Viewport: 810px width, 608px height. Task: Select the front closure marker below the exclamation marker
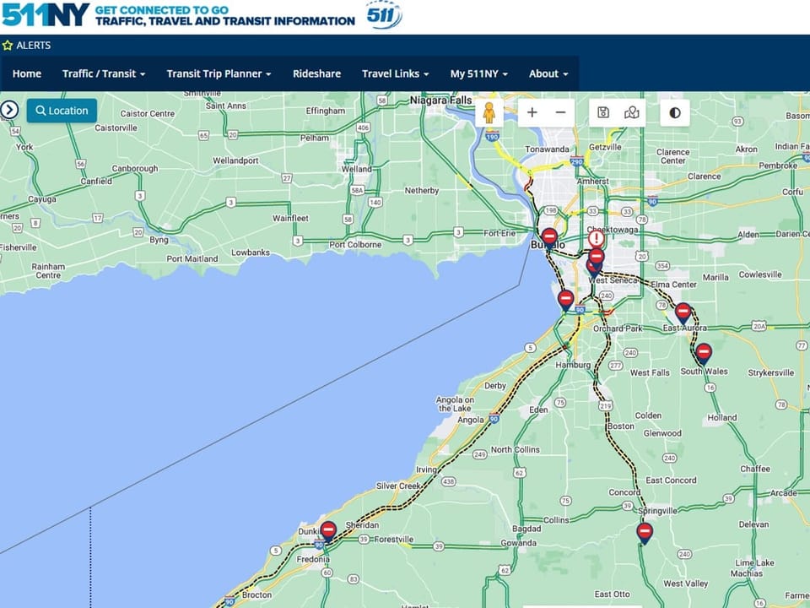pos(597,258)
